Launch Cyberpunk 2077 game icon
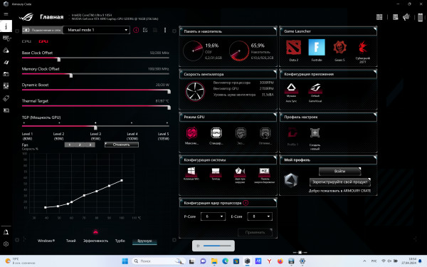The width and height of the screenshot is (427, 267). coord(362,48)
